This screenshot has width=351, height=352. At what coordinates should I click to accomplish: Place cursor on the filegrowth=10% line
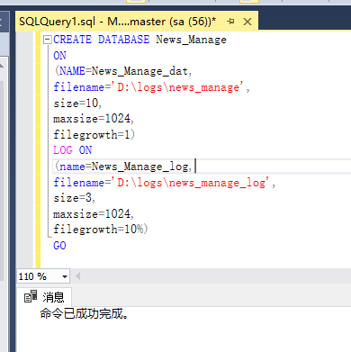click(101, 230)
